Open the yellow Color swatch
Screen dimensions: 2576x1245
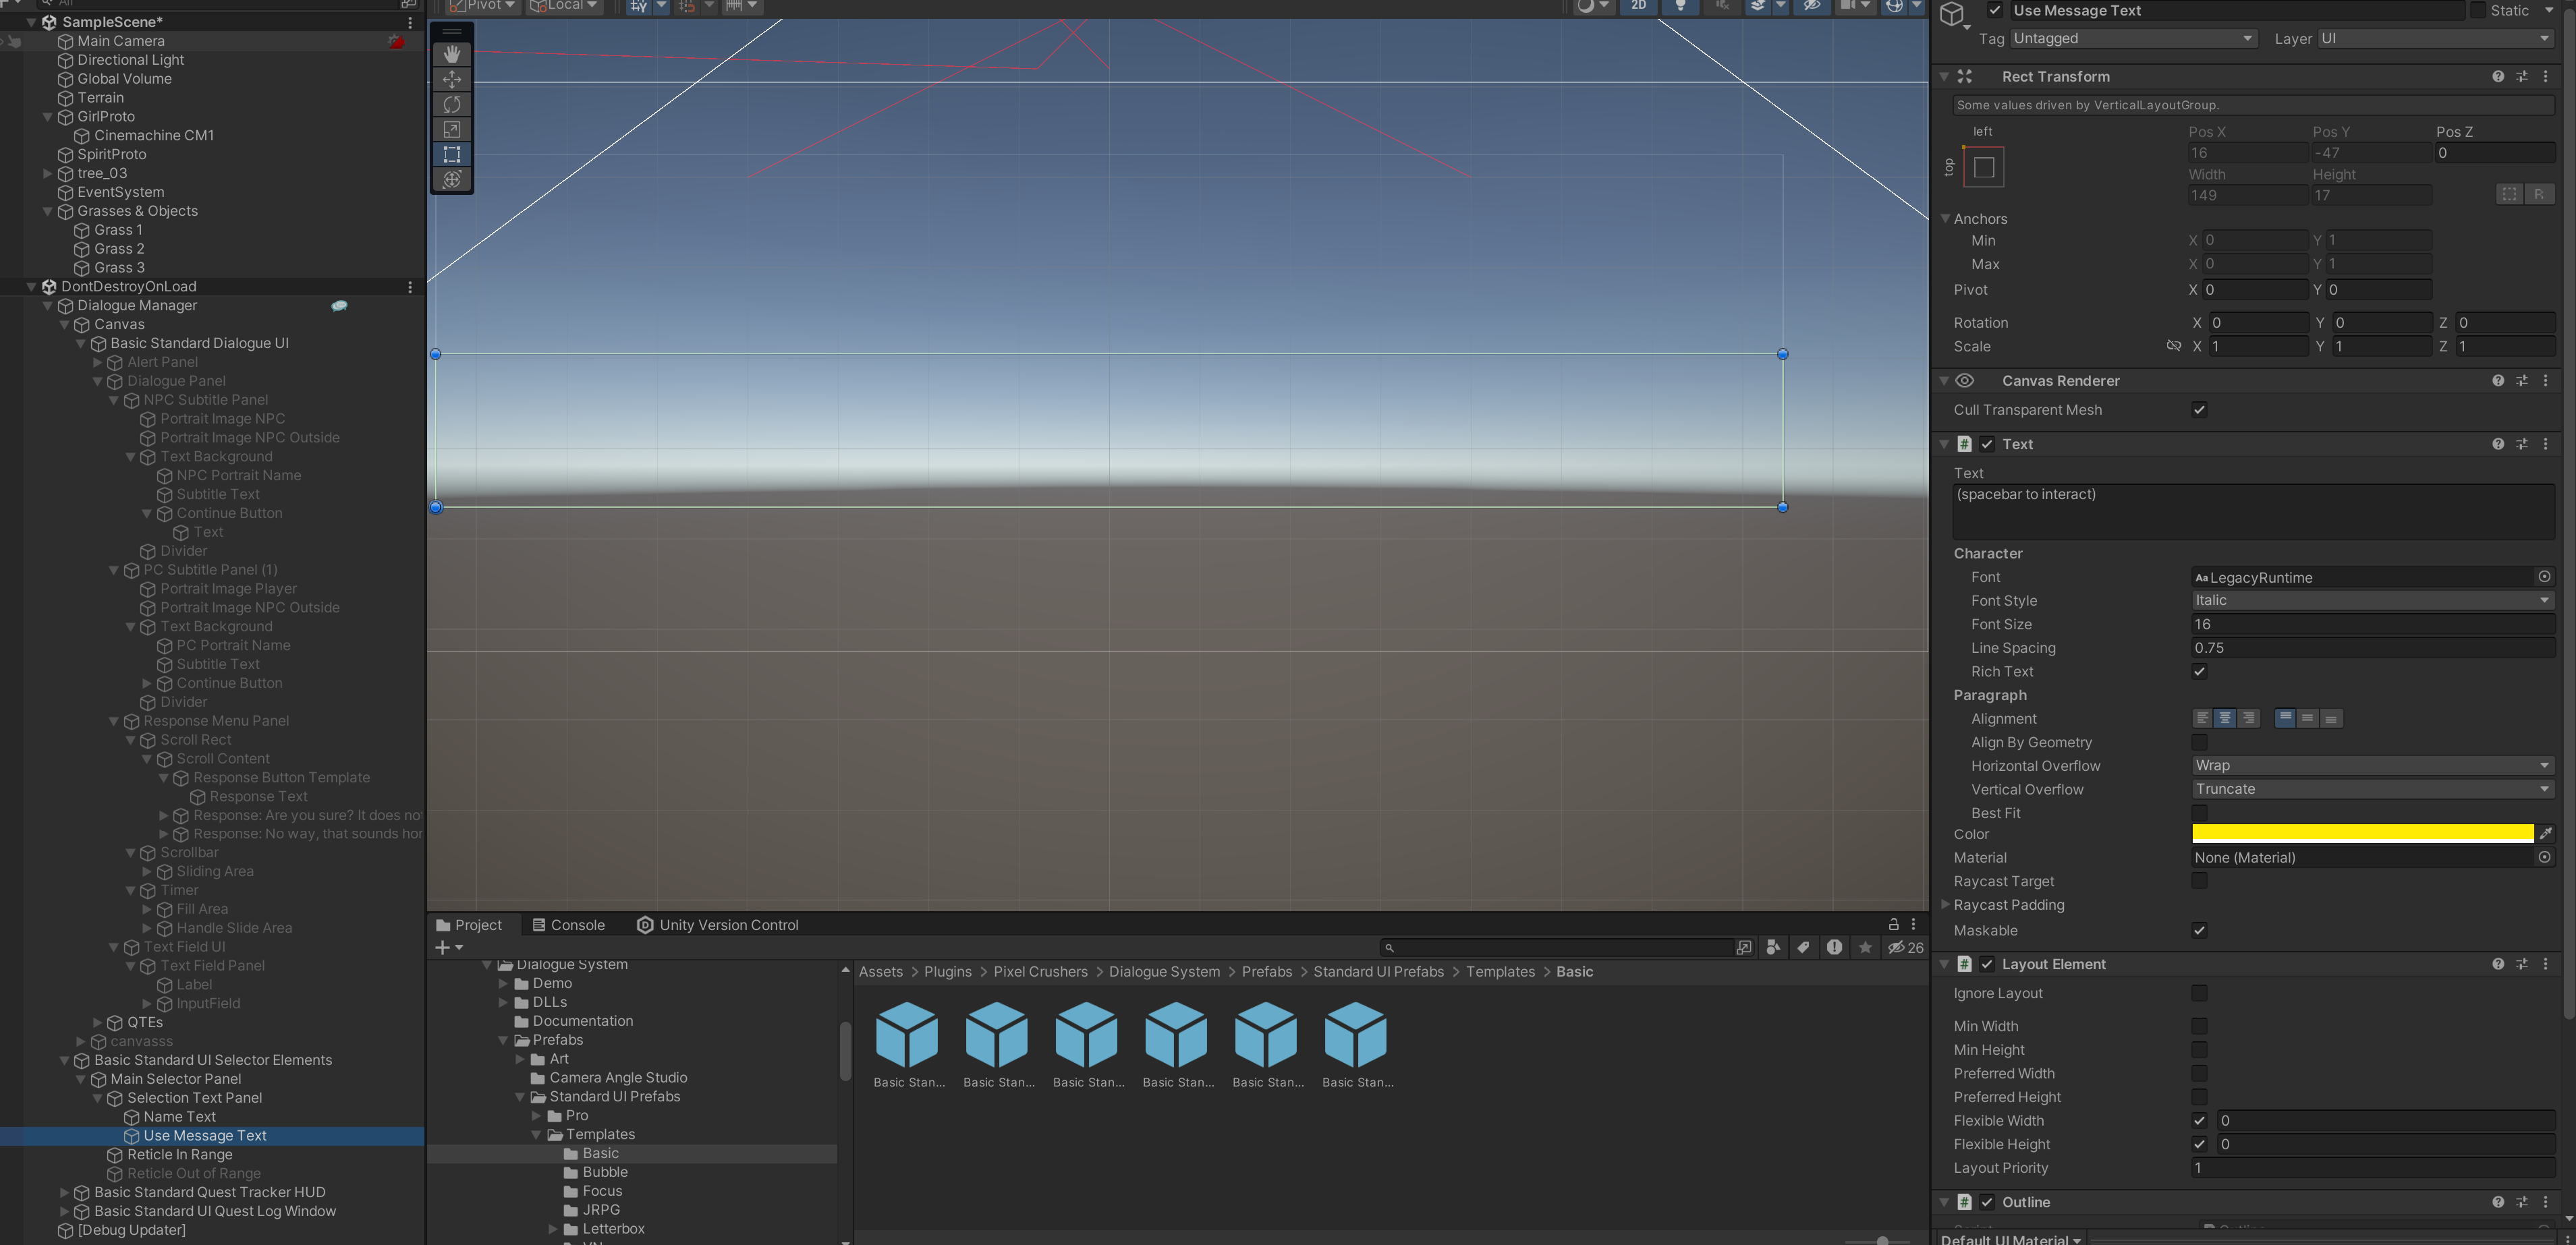2362,833
